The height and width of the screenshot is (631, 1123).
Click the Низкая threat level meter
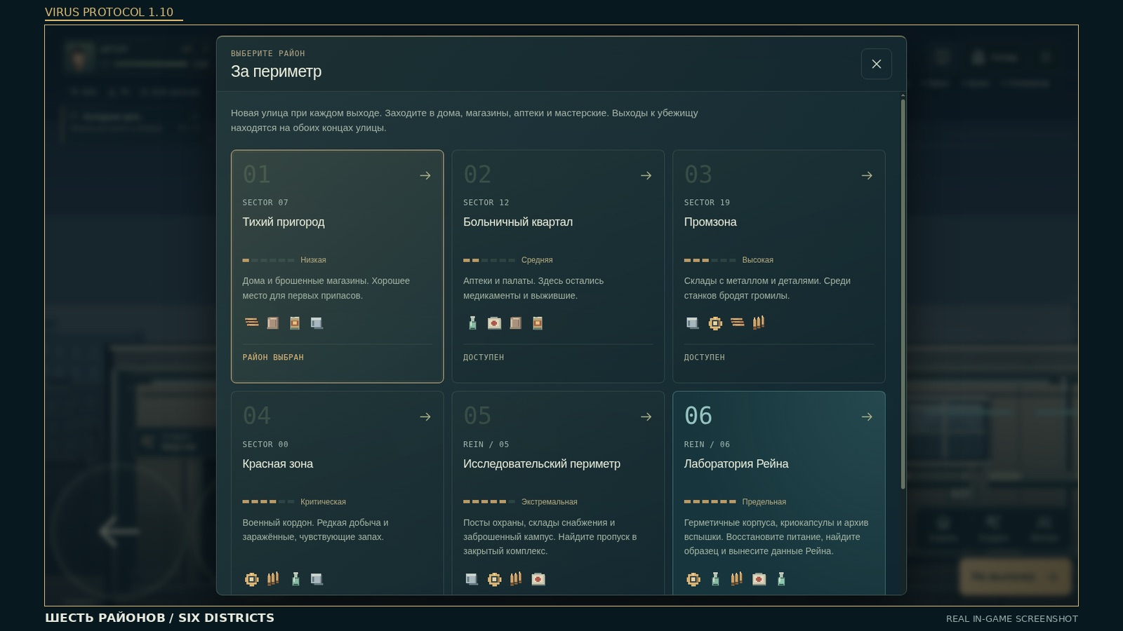(268, 260)
